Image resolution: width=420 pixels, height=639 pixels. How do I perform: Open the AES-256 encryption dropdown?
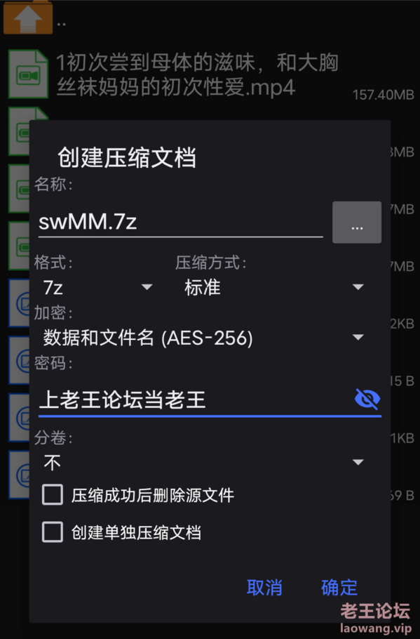coord(203,338)
